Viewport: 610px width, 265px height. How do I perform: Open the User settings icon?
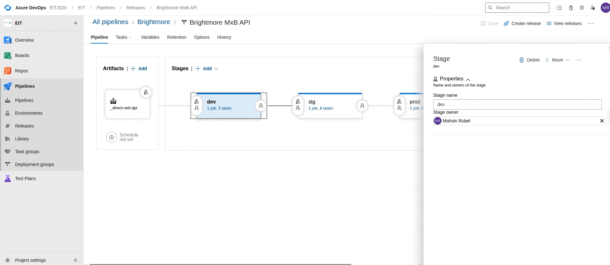pyautogui.click(x=593, y=8)
